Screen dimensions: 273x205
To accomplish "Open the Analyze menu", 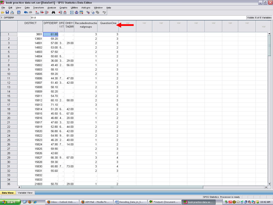I will [x=52, y=7].
